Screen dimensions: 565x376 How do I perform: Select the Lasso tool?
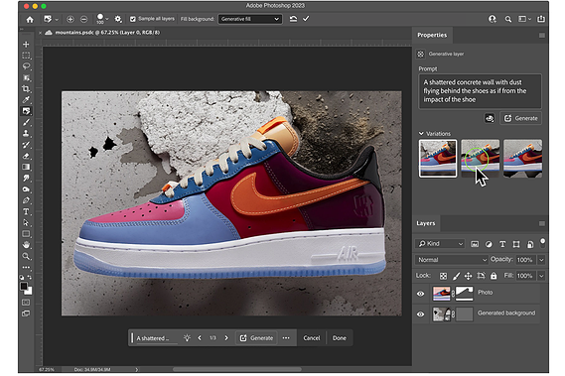26,66
